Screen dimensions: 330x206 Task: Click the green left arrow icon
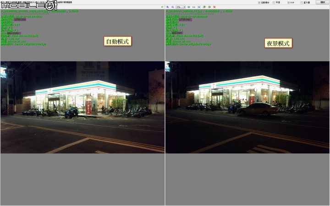click(162, 7)
